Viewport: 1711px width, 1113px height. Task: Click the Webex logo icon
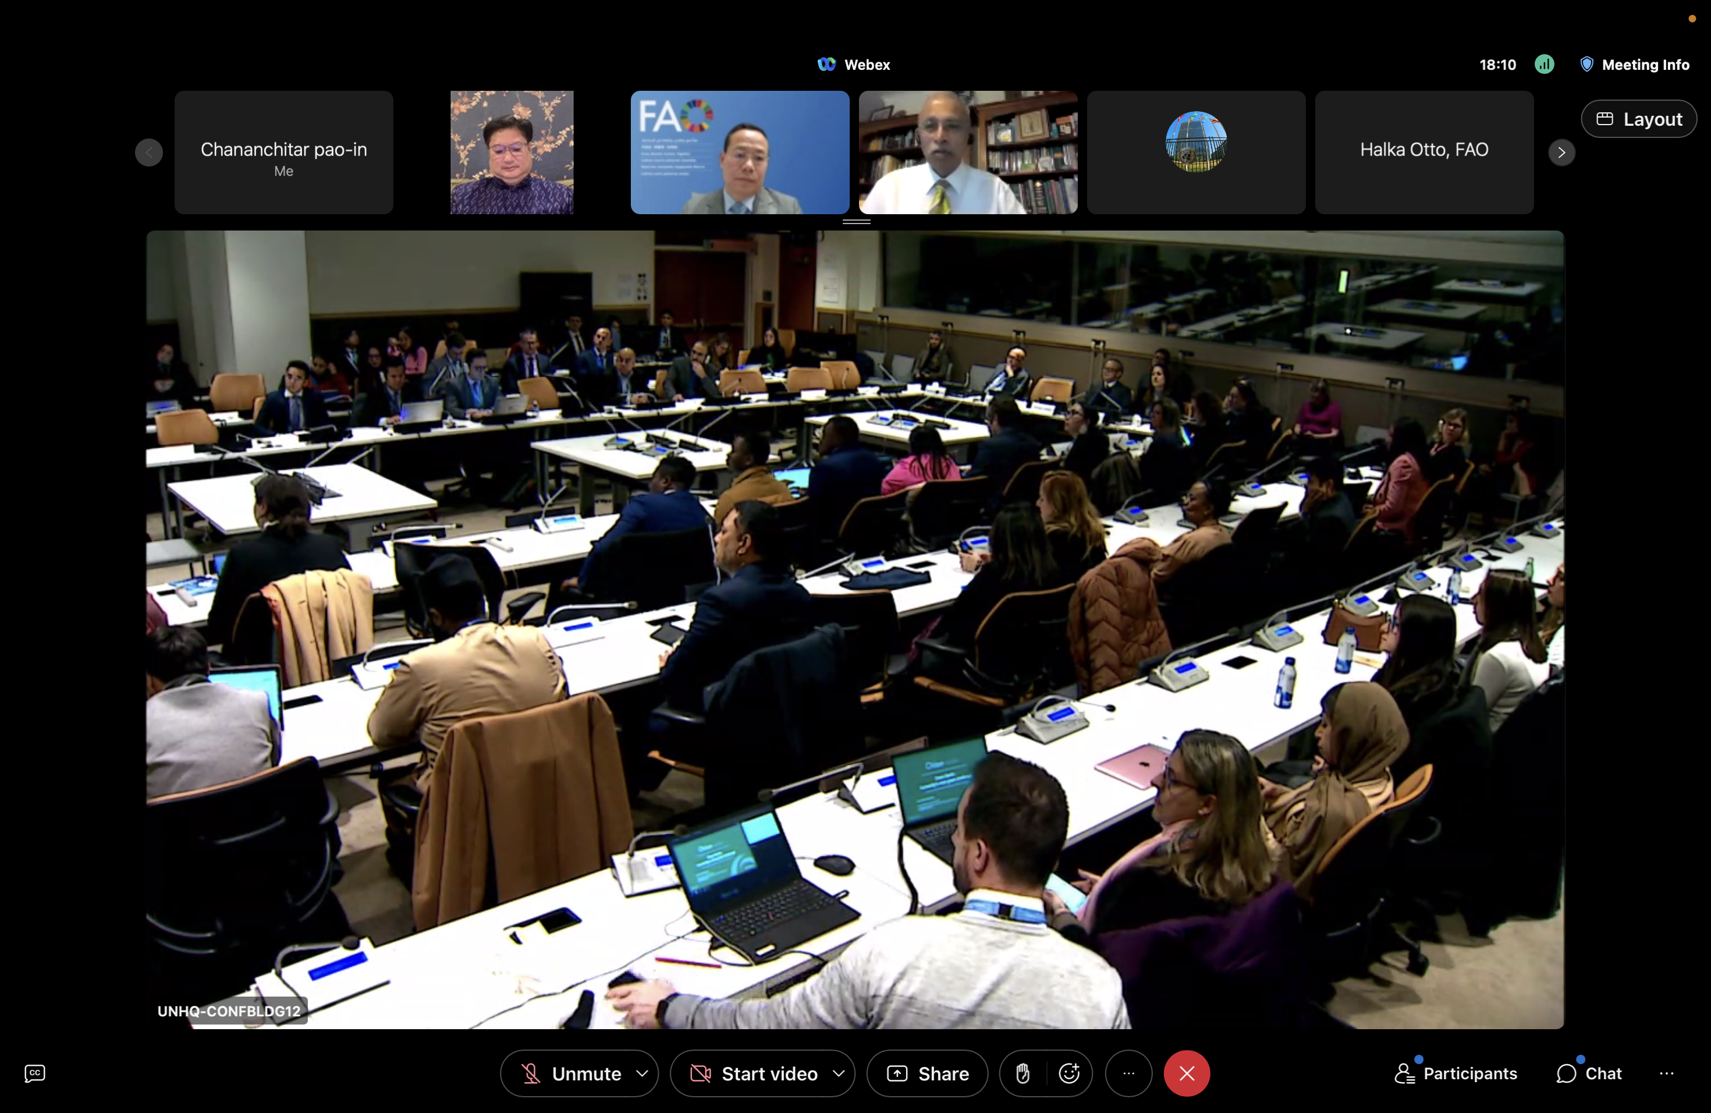tap(826, 65)
